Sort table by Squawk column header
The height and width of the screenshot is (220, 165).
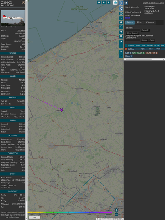pyautogui.click(x=150, y=45)
